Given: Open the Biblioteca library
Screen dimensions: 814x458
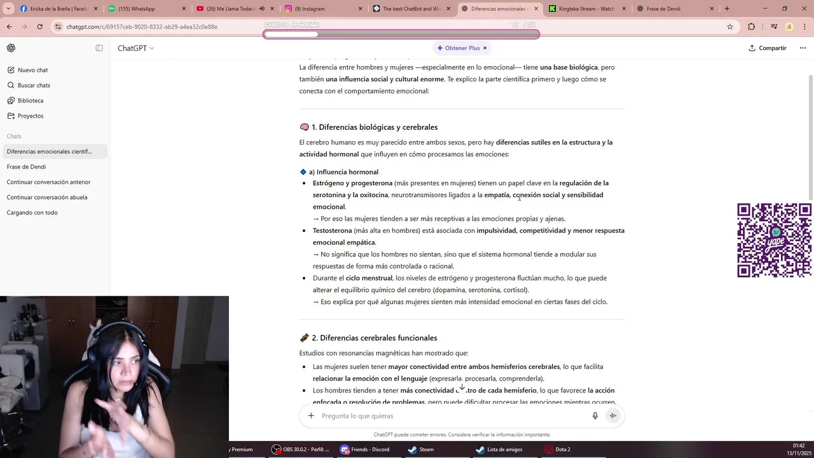Looking at the screenshot, I should click(31, 101).
